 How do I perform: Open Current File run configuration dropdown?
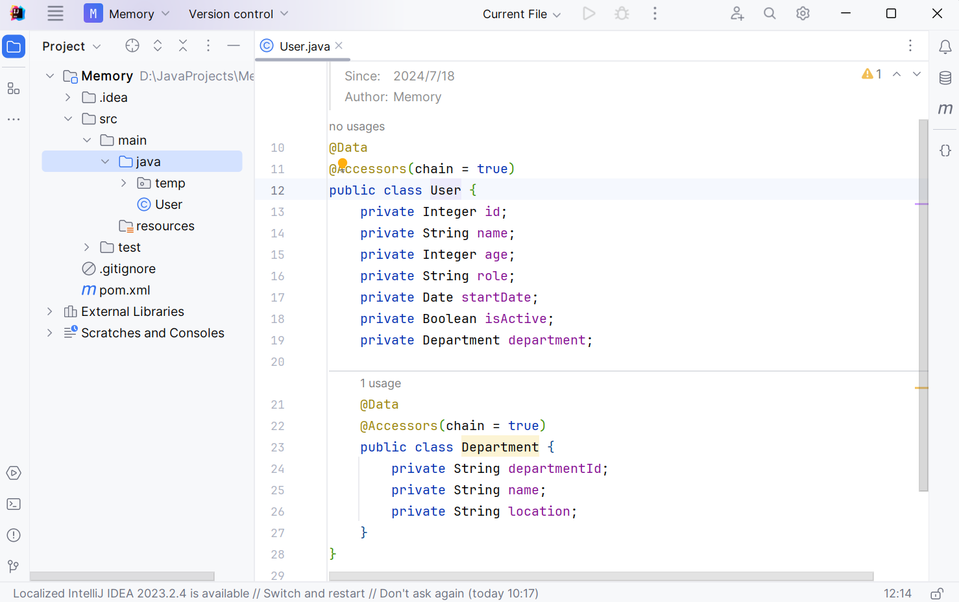point(522,14)
